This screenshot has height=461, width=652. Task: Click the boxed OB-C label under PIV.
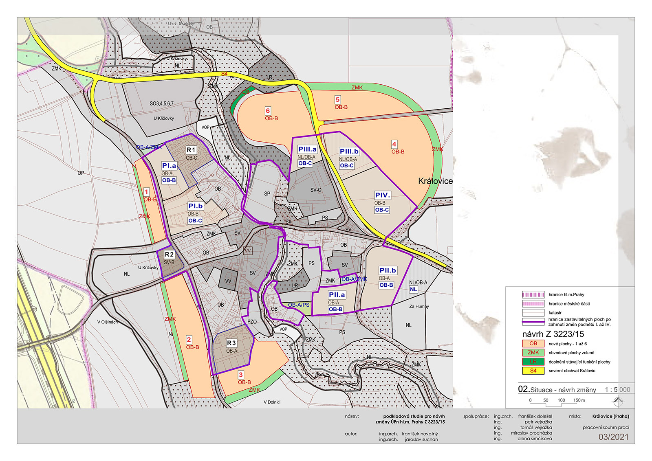(x=382, y=210)
